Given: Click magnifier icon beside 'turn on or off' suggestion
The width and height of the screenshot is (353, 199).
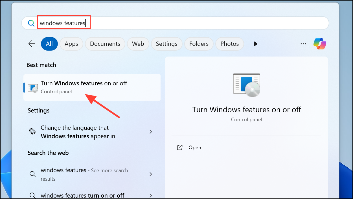Looking at the screenshot, I should (33, 195).
